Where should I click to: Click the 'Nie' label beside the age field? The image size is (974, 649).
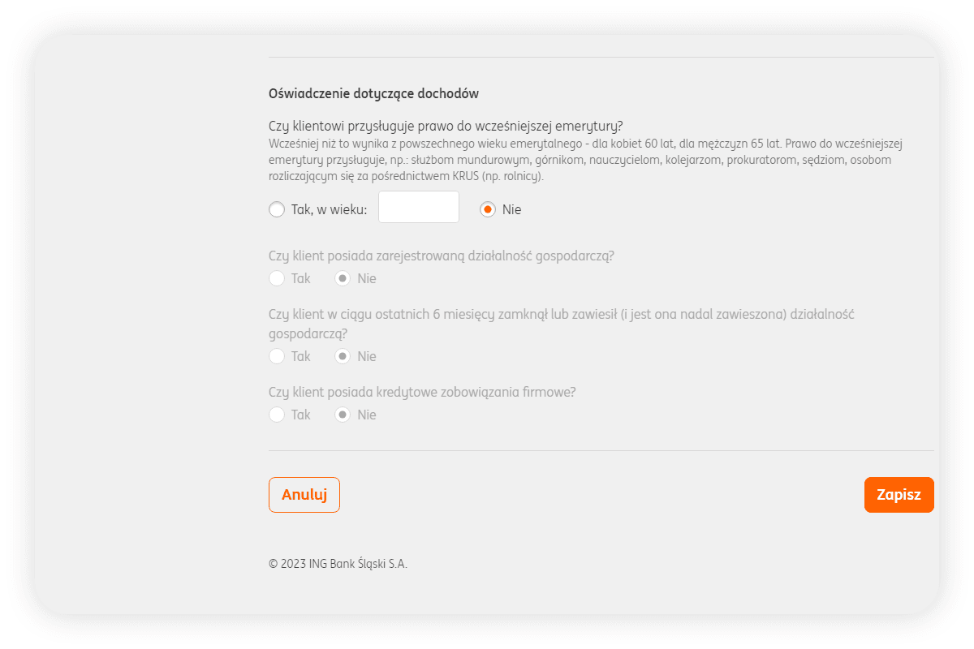(511, 209)
